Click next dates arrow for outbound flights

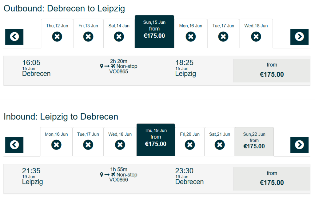(299, 37)
